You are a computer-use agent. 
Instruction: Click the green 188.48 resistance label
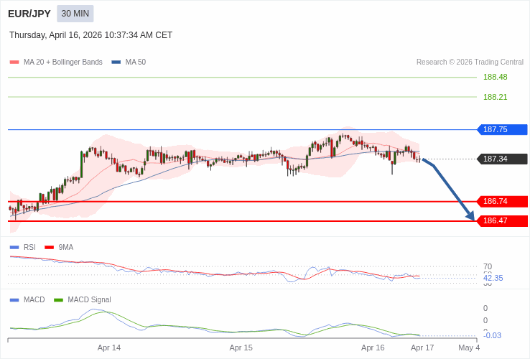(x=495, y=78)
